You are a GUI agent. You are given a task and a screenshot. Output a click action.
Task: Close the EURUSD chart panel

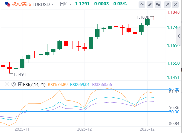coord(175,5)
